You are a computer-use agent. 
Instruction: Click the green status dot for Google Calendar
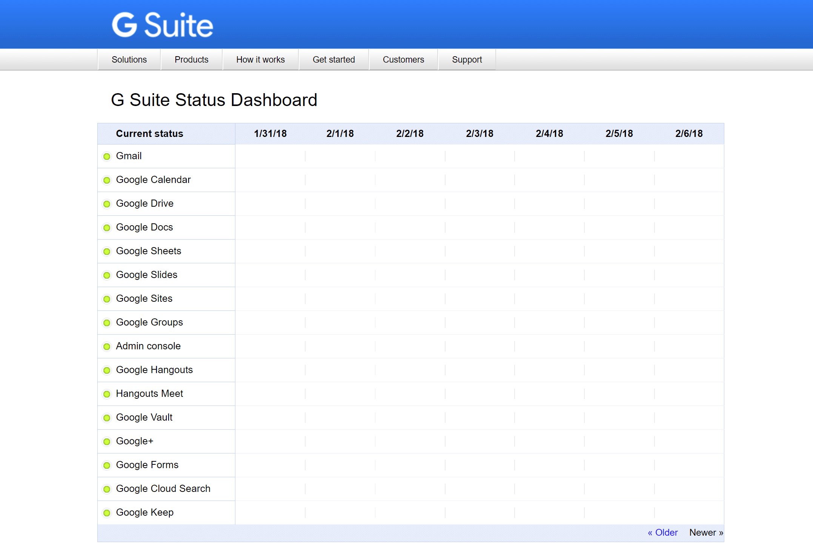tap(107, 180)
